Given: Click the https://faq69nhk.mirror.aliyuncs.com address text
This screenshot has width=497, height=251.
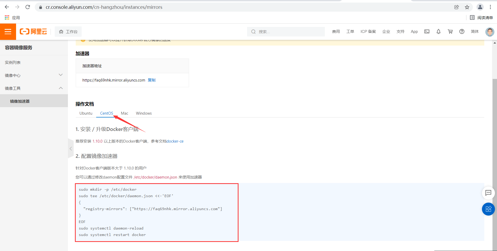Looking at the screenshot, I should pyautogui.click(x=114, y=80).
